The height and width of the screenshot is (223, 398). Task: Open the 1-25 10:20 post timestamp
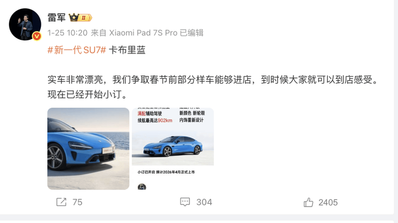click(x=67, y=33)
